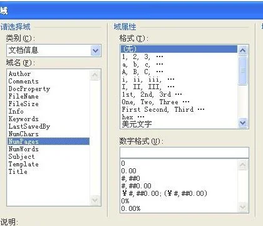Click field names list scroll-down arrow
This screenshot has height=226, width=263.
[95, 200]
